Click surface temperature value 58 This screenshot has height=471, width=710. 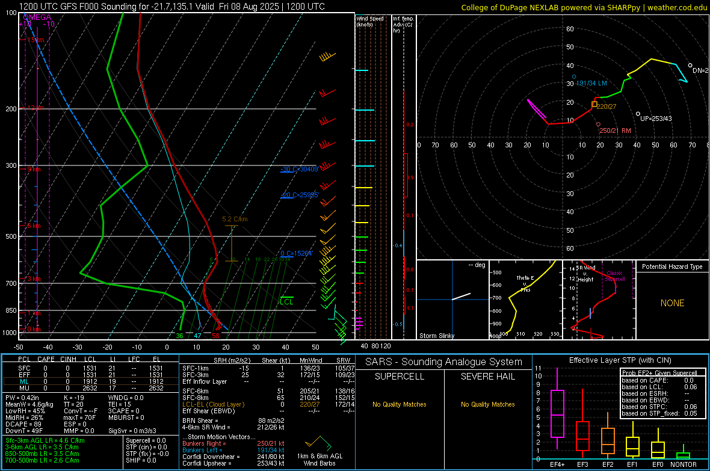tap(215, 336)
